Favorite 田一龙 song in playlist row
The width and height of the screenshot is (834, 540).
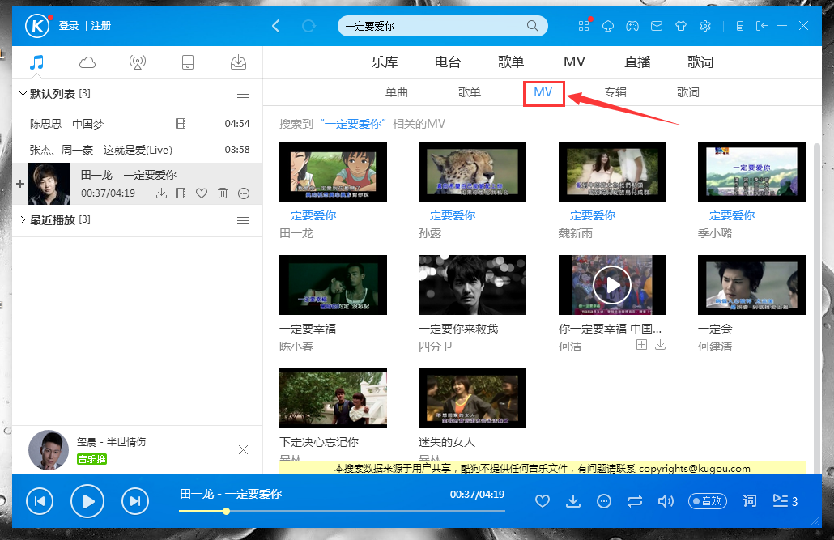[x=202, y=193]
